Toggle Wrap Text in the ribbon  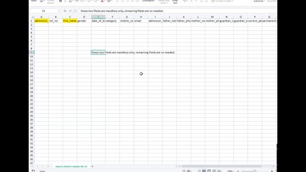pyautogui.click(x=175, y=2)
